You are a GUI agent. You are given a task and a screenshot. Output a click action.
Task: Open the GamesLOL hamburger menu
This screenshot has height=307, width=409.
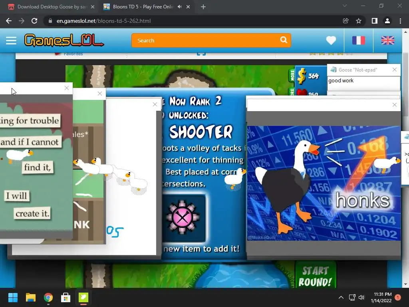[x=11, y=40]
